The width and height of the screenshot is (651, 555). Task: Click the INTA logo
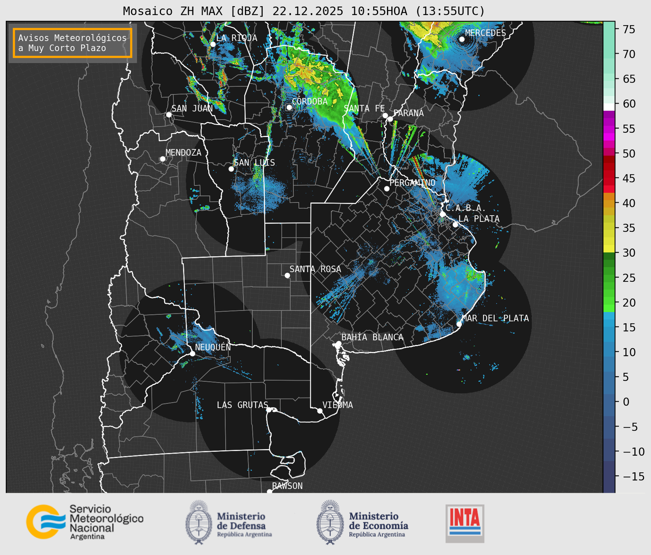click(465, 524)
